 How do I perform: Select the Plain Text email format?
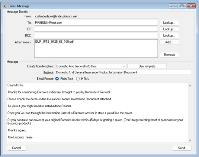pos(57,79)
